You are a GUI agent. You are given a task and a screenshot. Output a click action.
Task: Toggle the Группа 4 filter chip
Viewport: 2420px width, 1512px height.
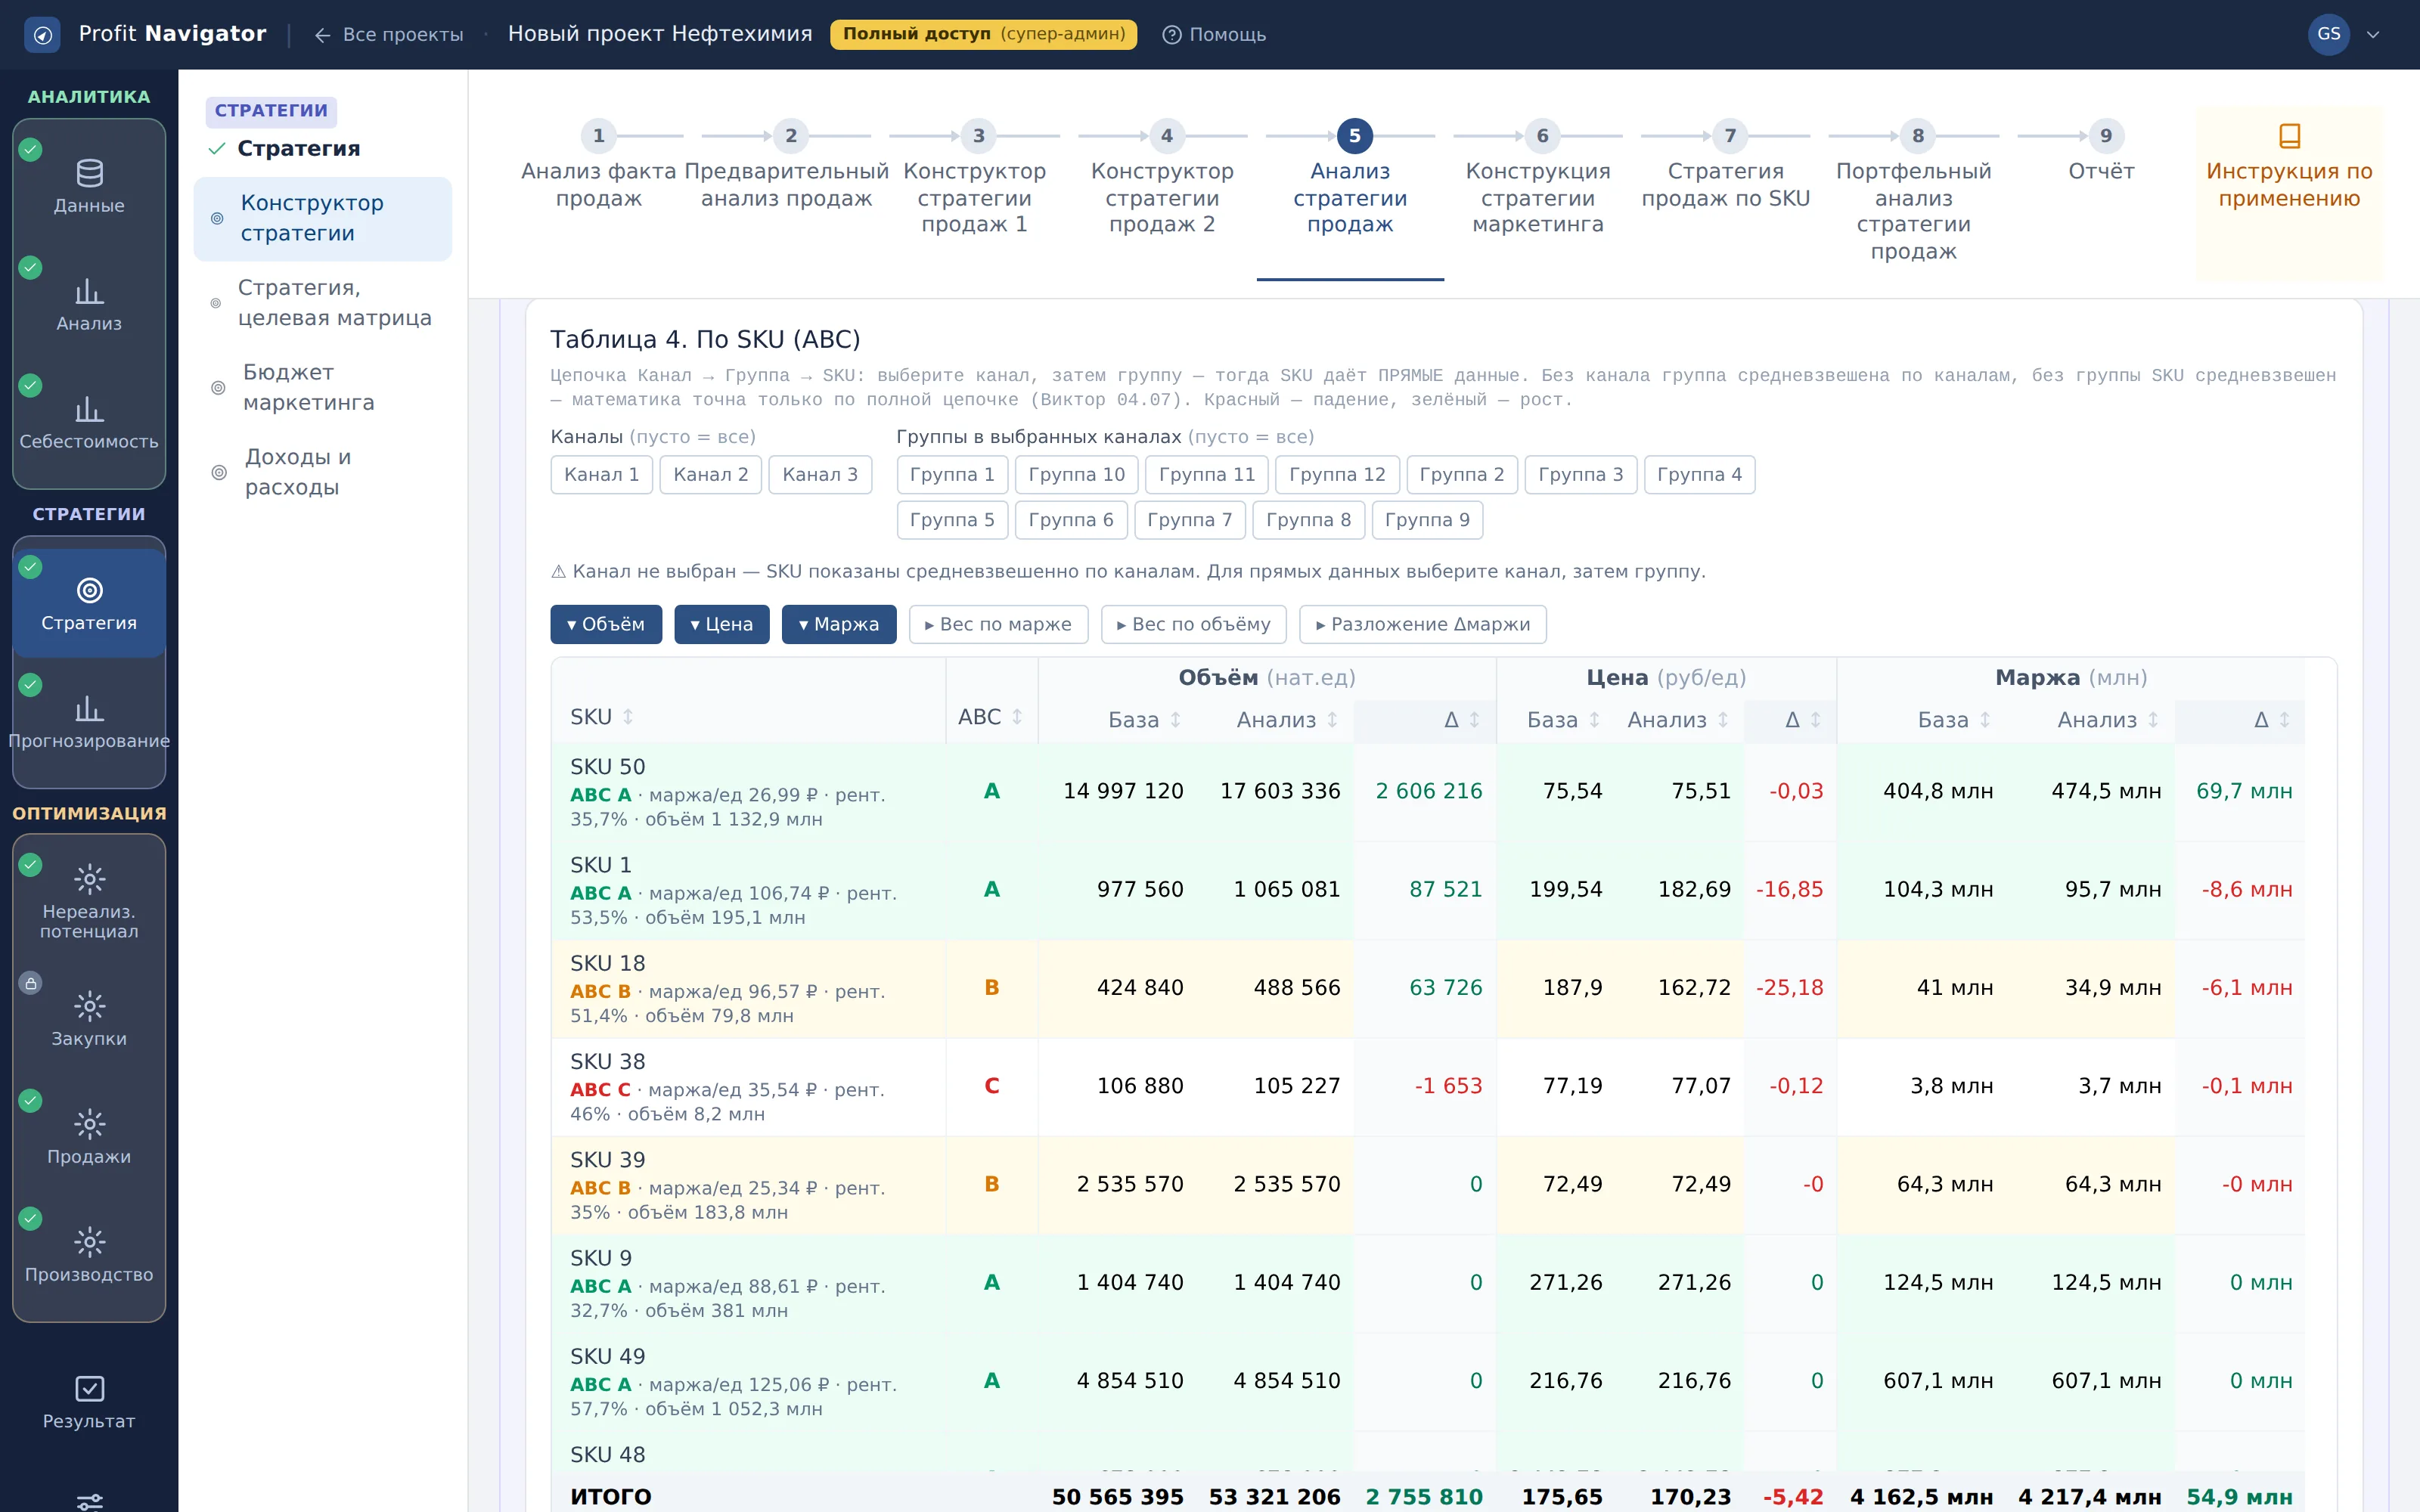tap(1699, 475)
